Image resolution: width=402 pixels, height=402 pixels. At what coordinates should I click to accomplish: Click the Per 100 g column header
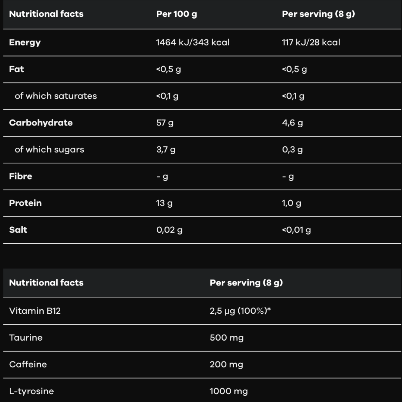[176, 14]
